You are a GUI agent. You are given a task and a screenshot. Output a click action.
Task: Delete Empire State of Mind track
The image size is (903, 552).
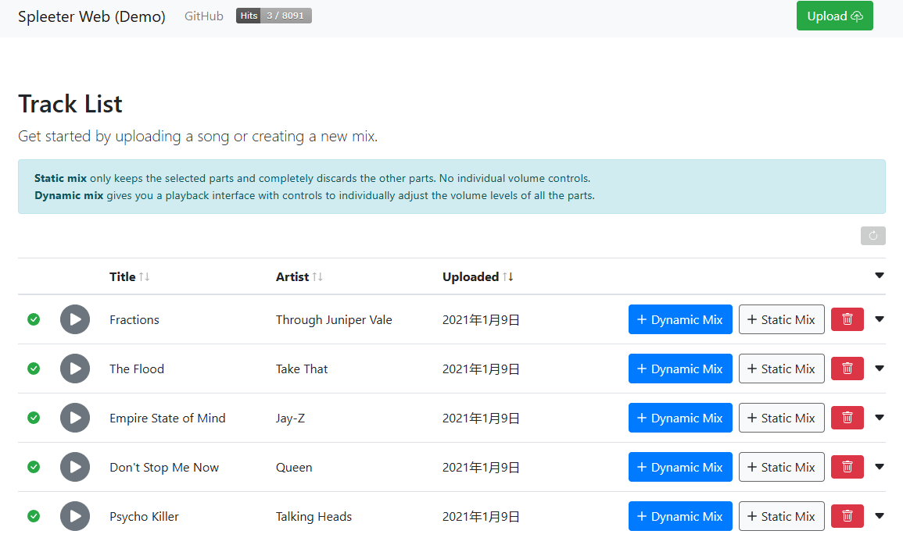(x=847, y=418)
